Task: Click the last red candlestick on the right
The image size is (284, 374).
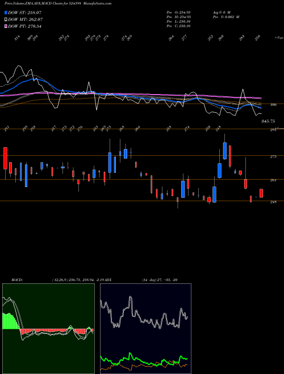Action: coord(261,193)
